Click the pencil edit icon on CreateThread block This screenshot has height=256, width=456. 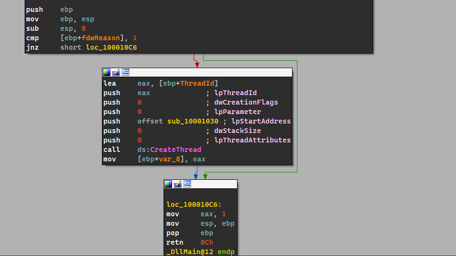116,72
